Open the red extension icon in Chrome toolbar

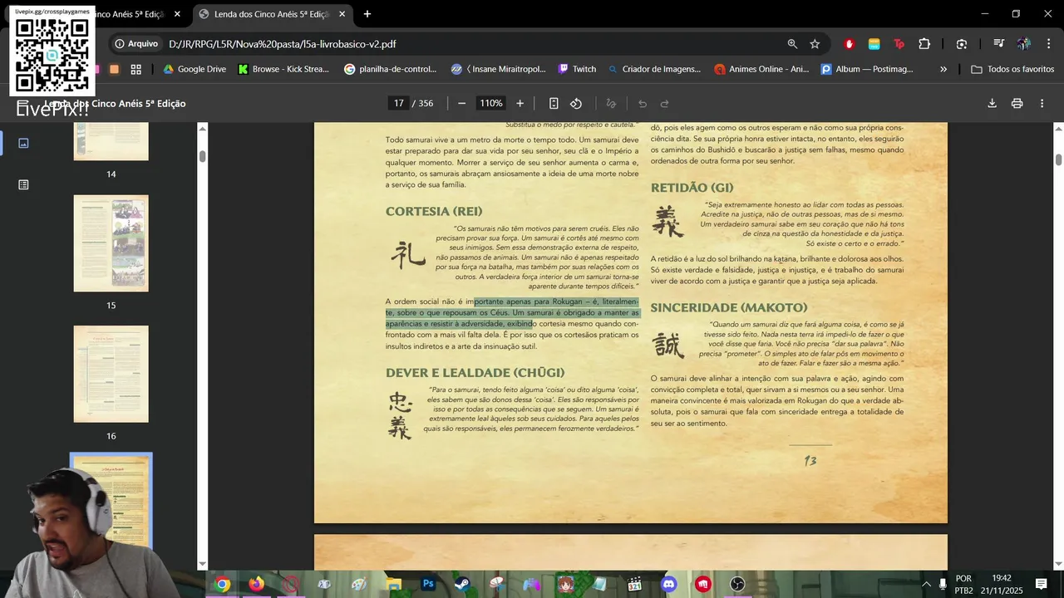849,44
